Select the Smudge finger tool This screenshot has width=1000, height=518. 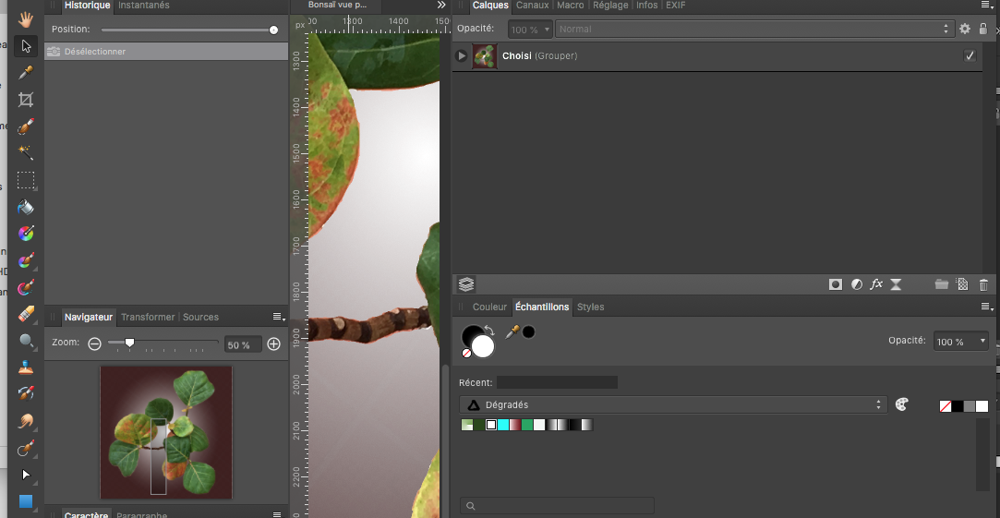click(26, 421)
